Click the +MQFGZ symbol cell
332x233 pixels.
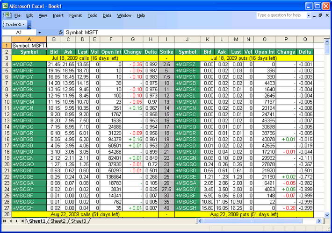coord(29,64)
